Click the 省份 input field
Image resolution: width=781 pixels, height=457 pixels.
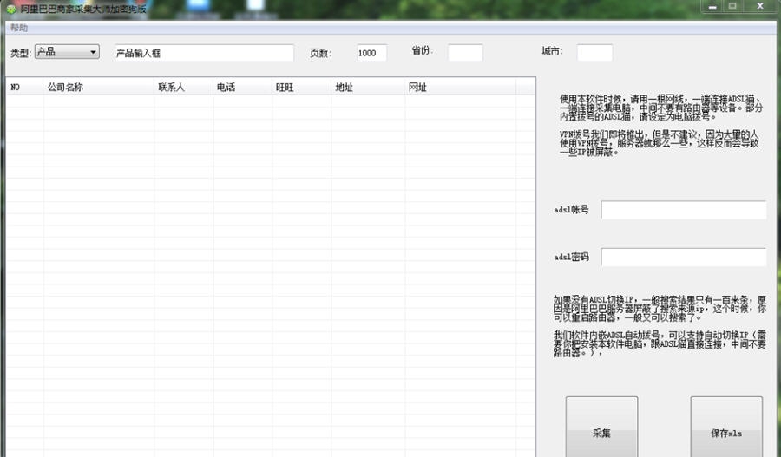tap(465, 53)
